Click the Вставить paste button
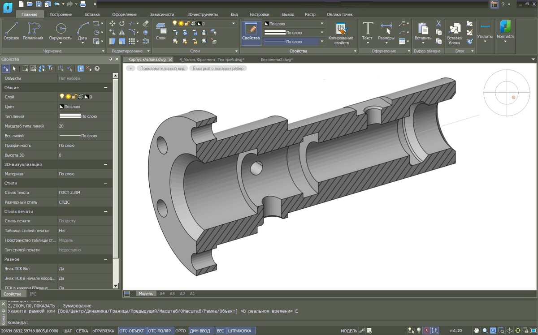Screen dimensions: 538x335 pyautogui.click(x=423, y=31)
